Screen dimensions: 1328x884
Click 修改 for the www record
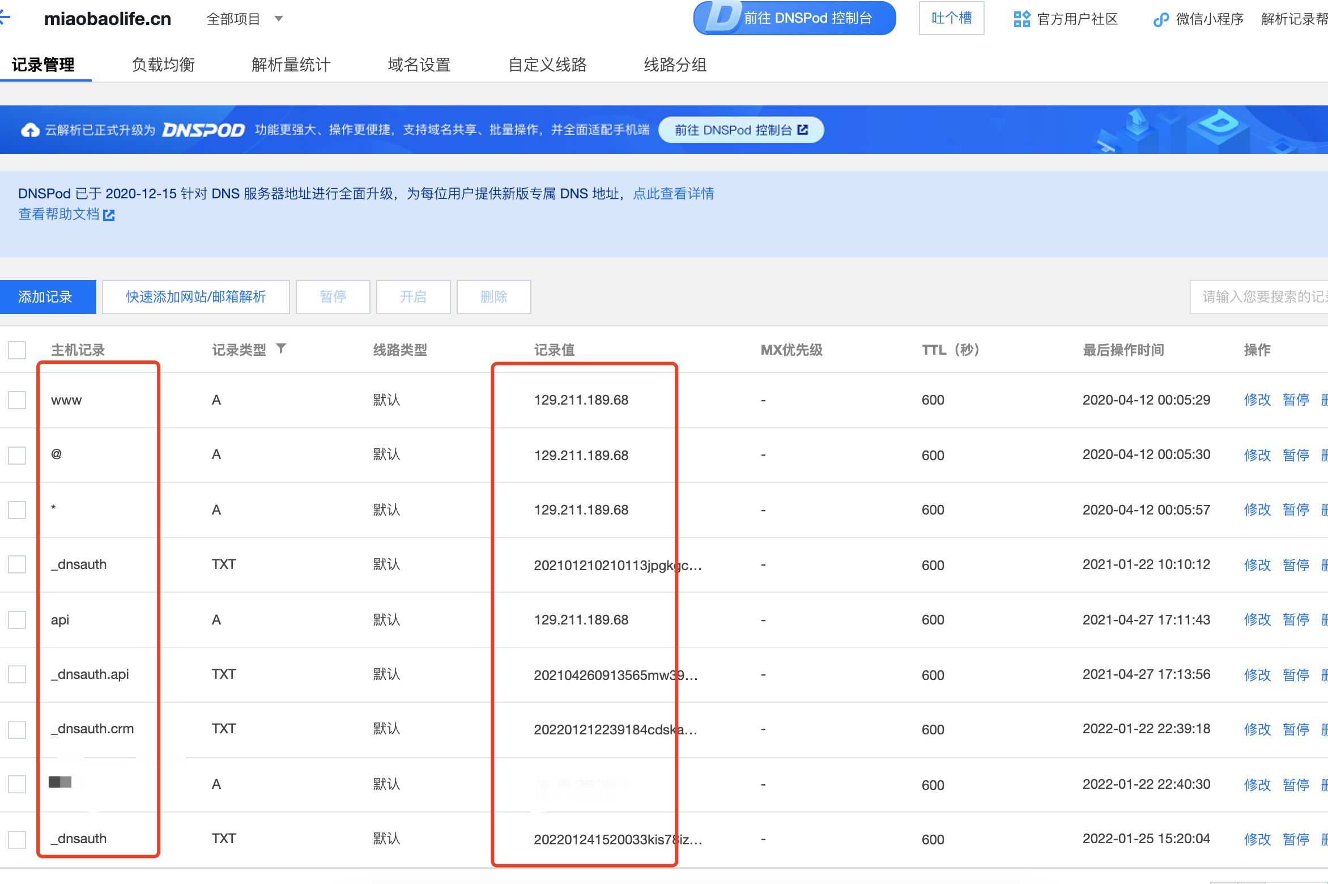[x=1257, y=400]
